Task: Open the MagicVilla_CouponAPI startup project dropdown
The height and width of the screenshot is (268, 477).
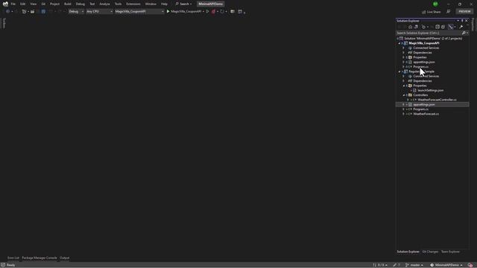Action: [139, 12]
